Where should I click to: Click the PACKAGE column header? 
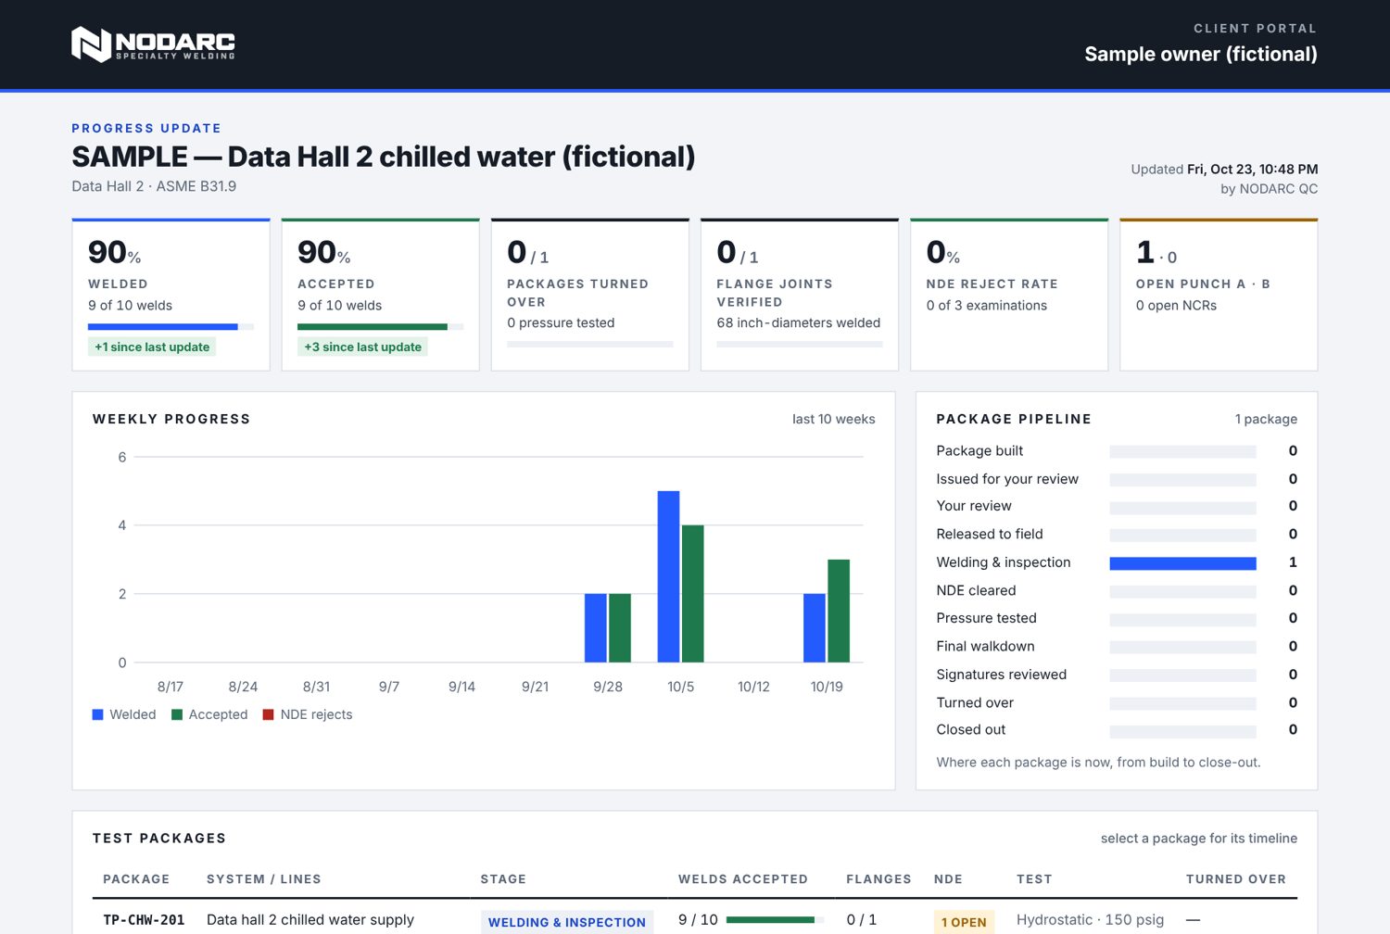point(136,879)
